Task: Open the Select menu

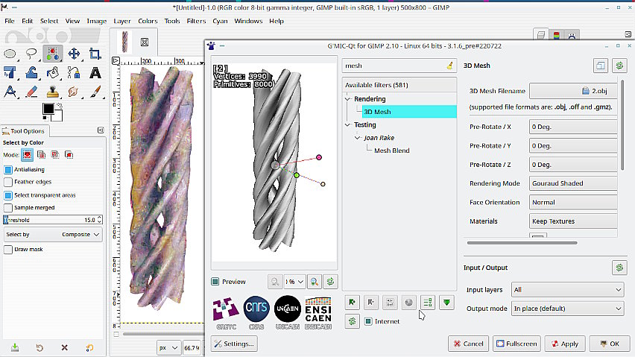Action: click(49, 21)
